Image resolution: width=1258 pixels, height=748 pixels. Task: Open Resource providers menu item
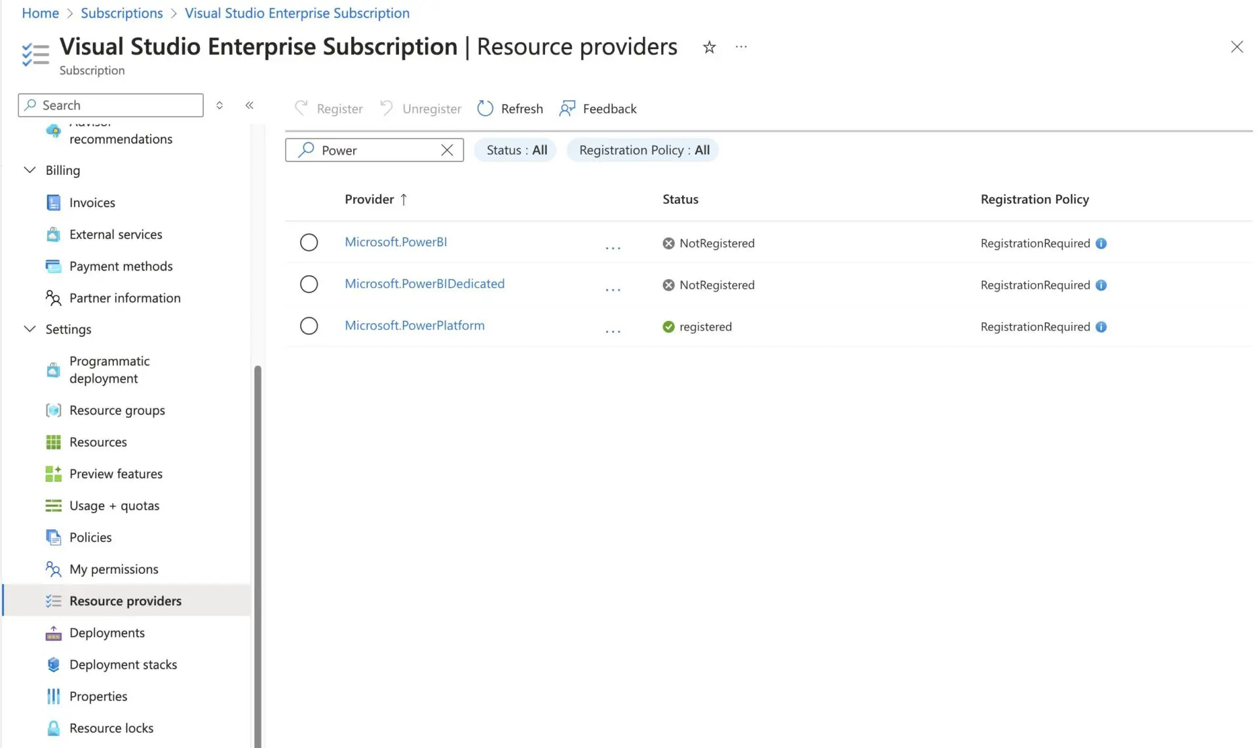pyautogui.click(x=125, y=601)
